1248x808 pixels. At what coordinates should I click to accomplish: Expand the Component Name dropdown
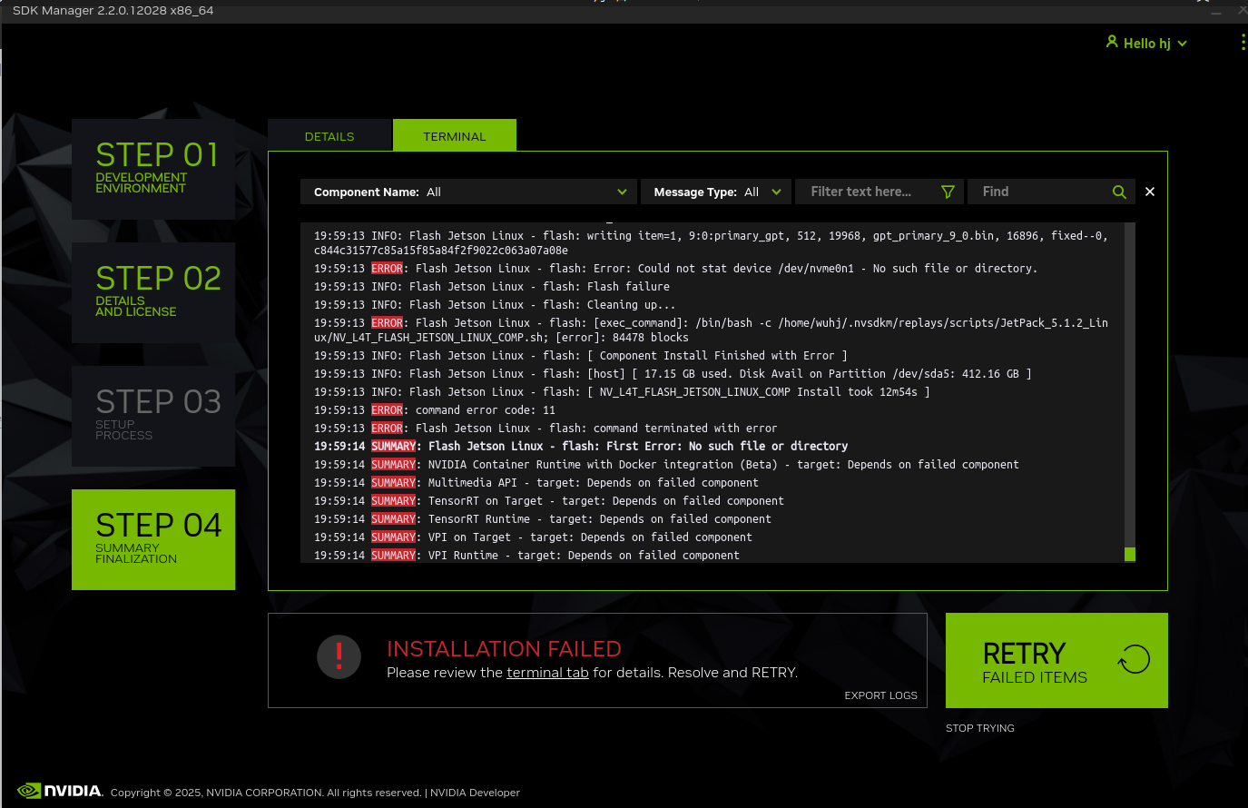pyautogui.click(x=467, y=192)
